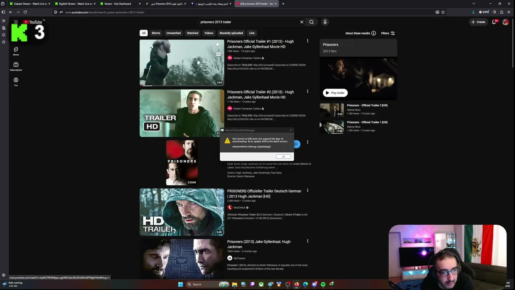Image resolution: width=515 pixels, height=290 pixels.
Task: Open KinoCheck channel avatar
Action: [230, 207]
